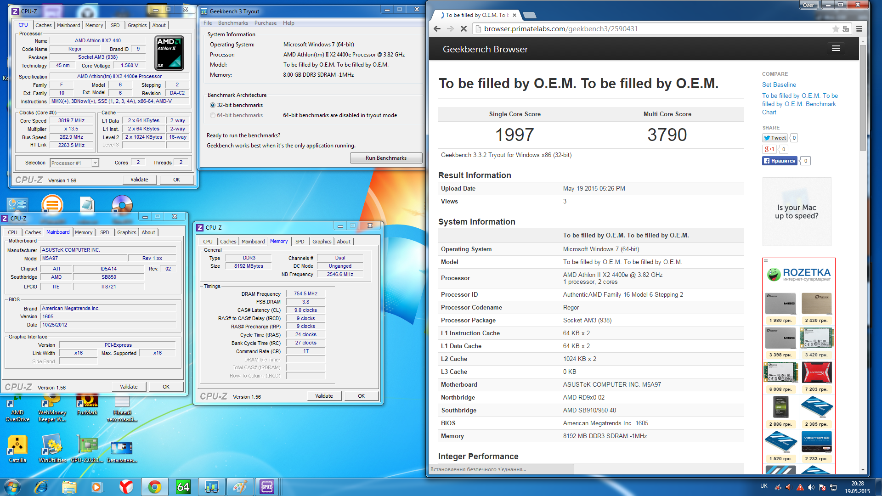The height and width of the screenshot is (496, 882).
Task: Click Run Benchmarks in Geekbench
Action: click(386, 158)
